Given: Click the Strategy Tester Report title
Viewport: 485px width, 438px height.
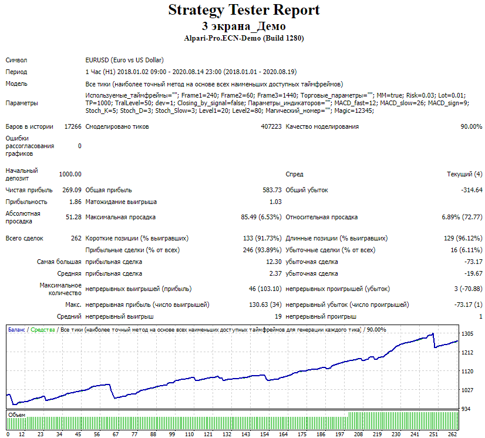Looking at the screenshot, I should pos(244,10).
